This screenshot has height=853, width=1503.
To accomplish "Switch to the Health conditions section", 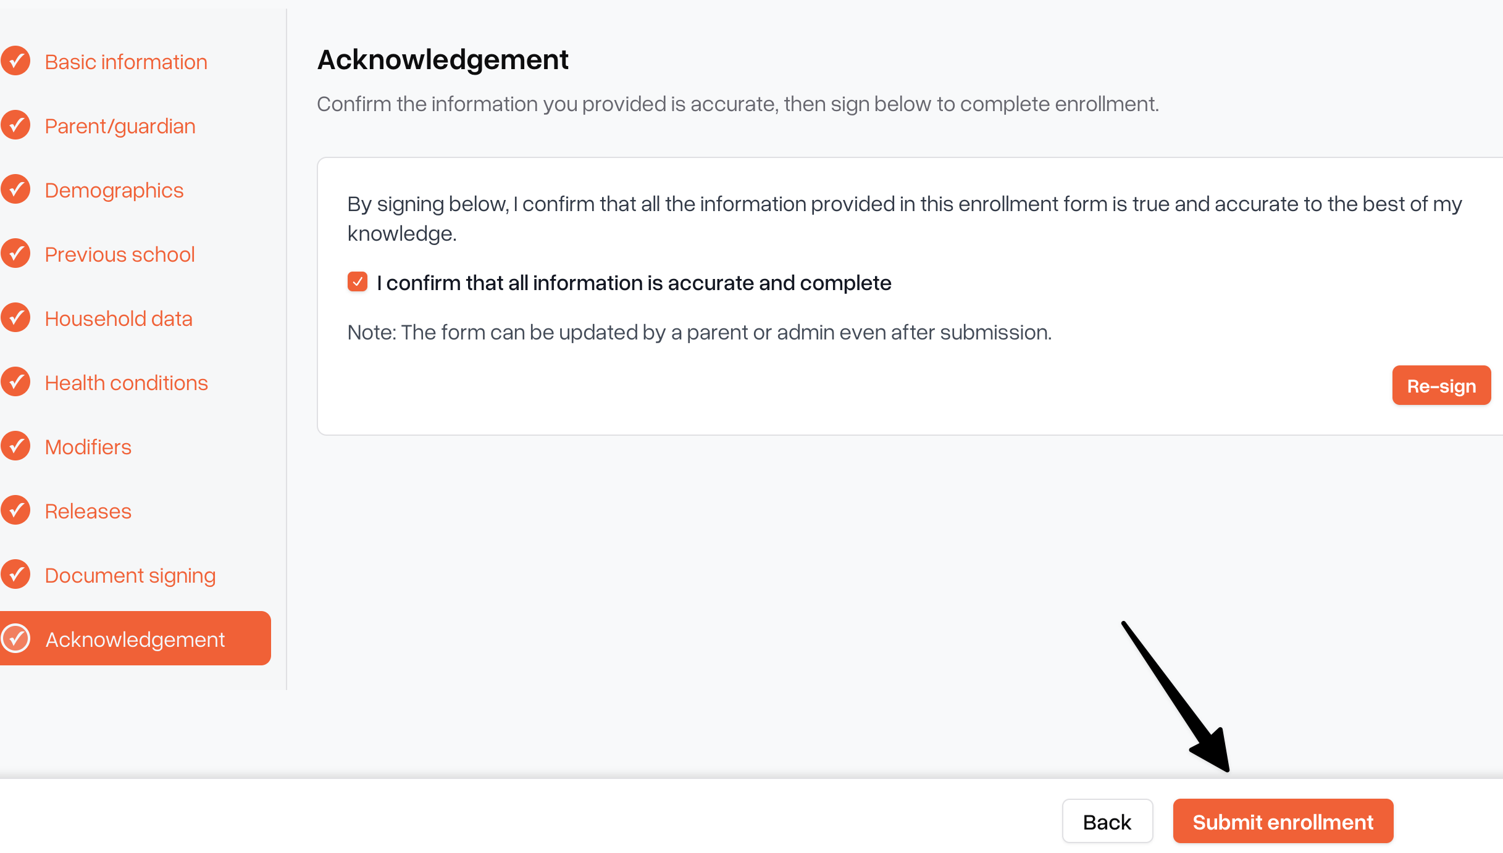I will 127,383.
